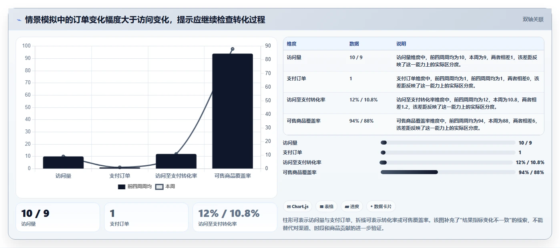This screenshot has width=560, height=248.
Task: Toggle the 前四周周均 legend item
Action: tap(134, 186)
